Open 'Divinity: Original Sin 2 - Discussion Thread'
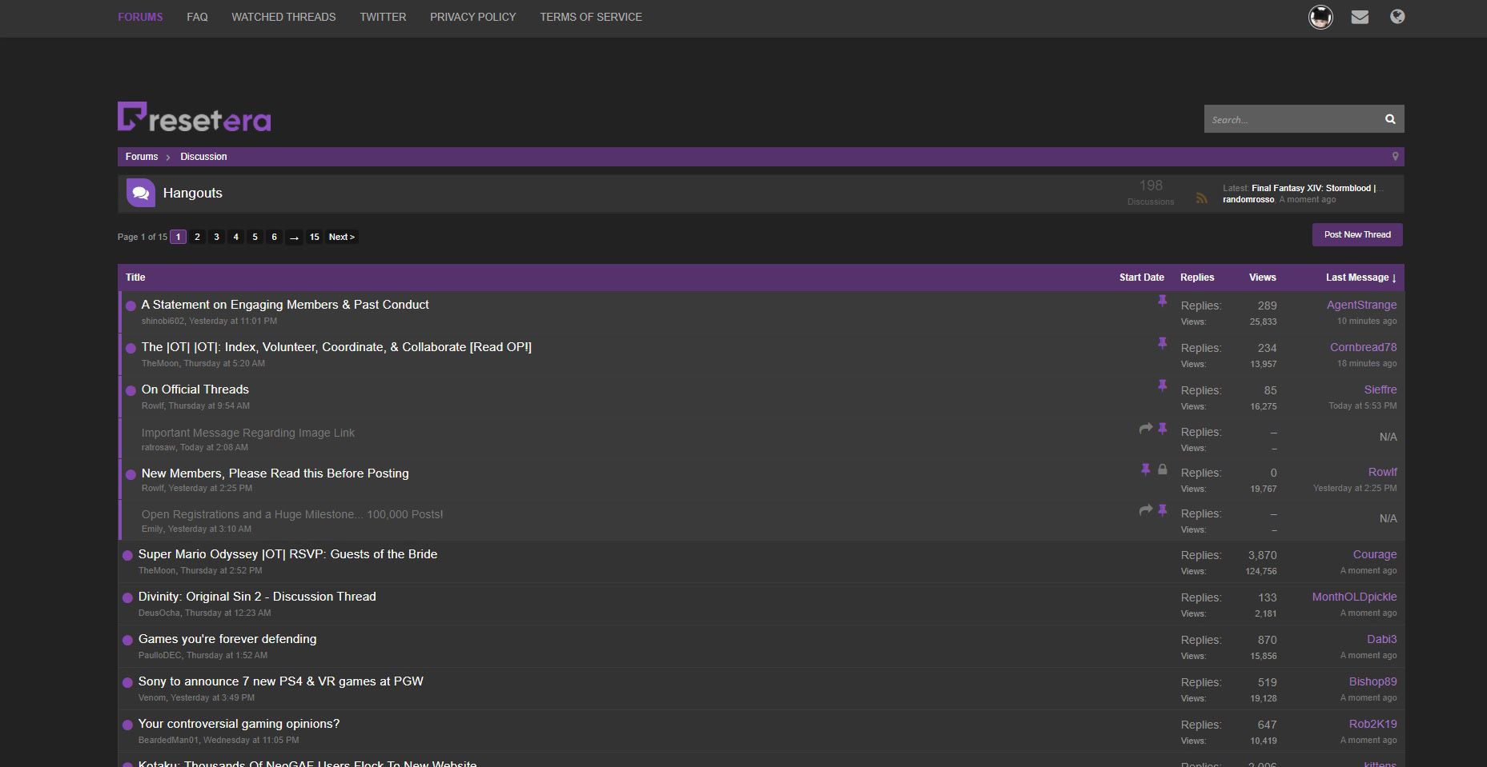Screen dimensions: 1487x767 [x=257, y=597]
